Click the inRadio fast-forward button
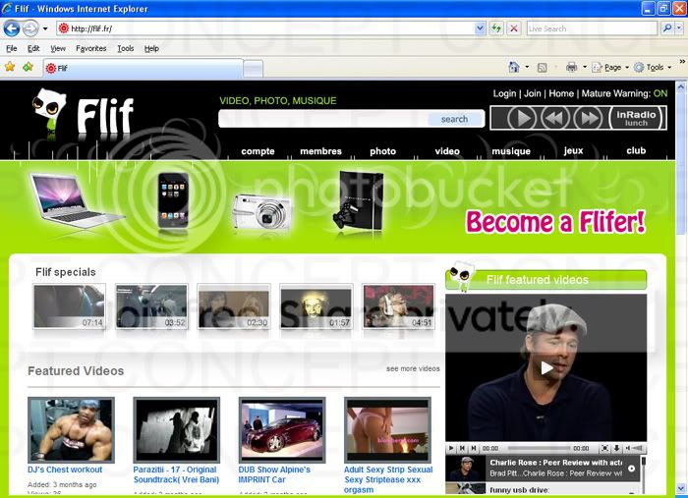Screen dimensions: 688x498 589,118
